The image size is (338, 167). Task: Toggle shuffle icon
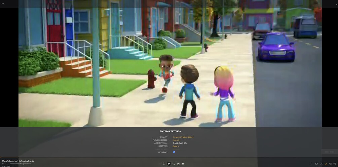(321, 164)
